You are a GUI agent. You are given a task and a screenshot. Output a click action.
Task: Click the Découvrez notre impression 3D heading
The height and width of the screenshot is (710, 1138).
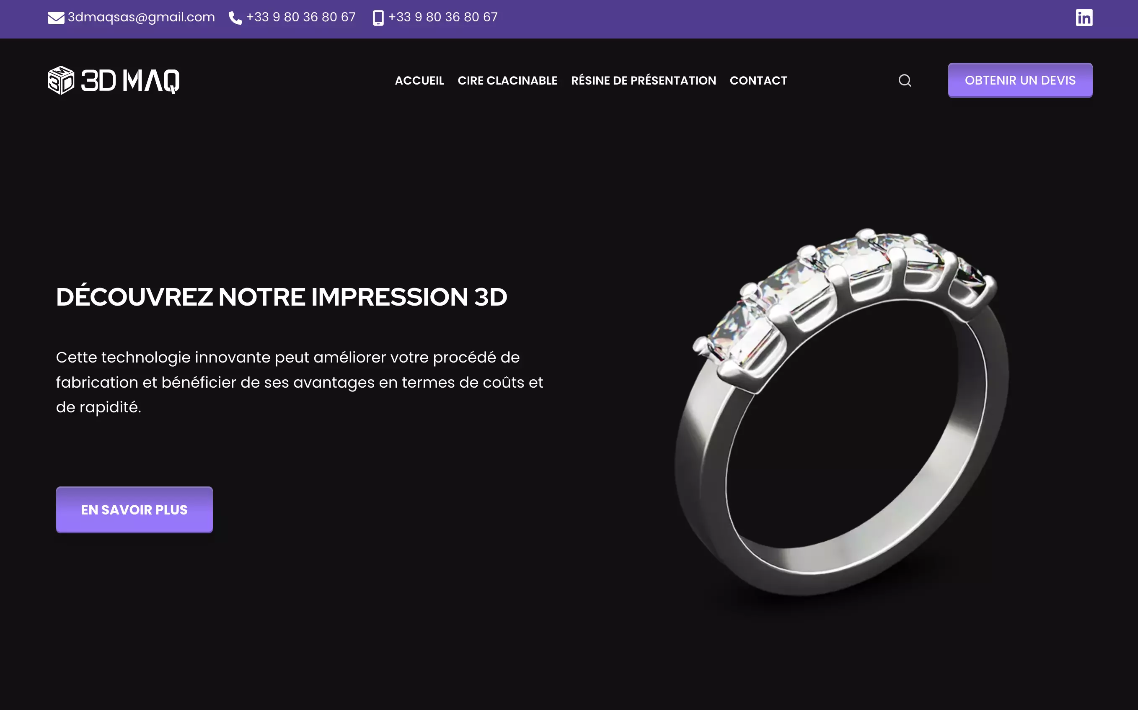[282, 297]
